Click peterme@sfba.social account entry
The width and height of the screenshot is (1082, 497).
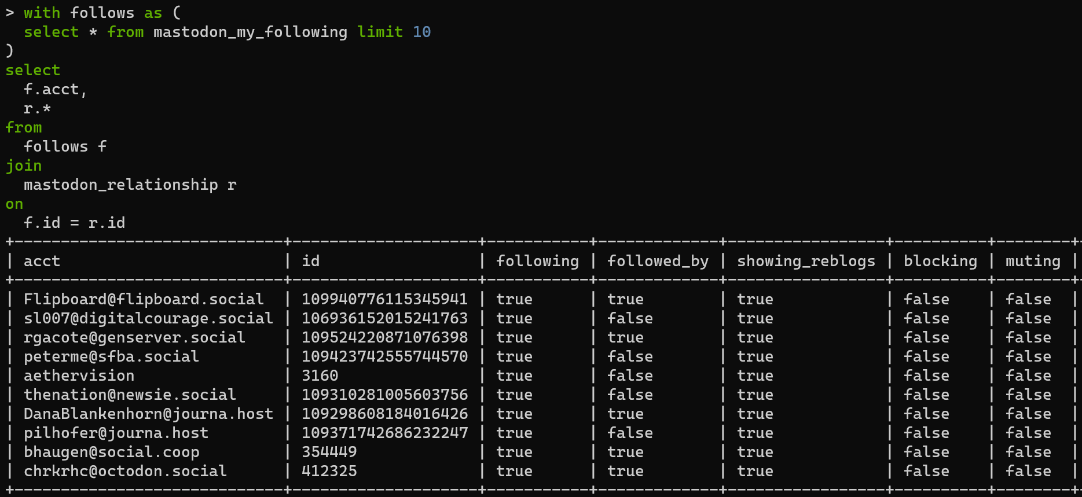pyautogui.click(x=111, y=356)
